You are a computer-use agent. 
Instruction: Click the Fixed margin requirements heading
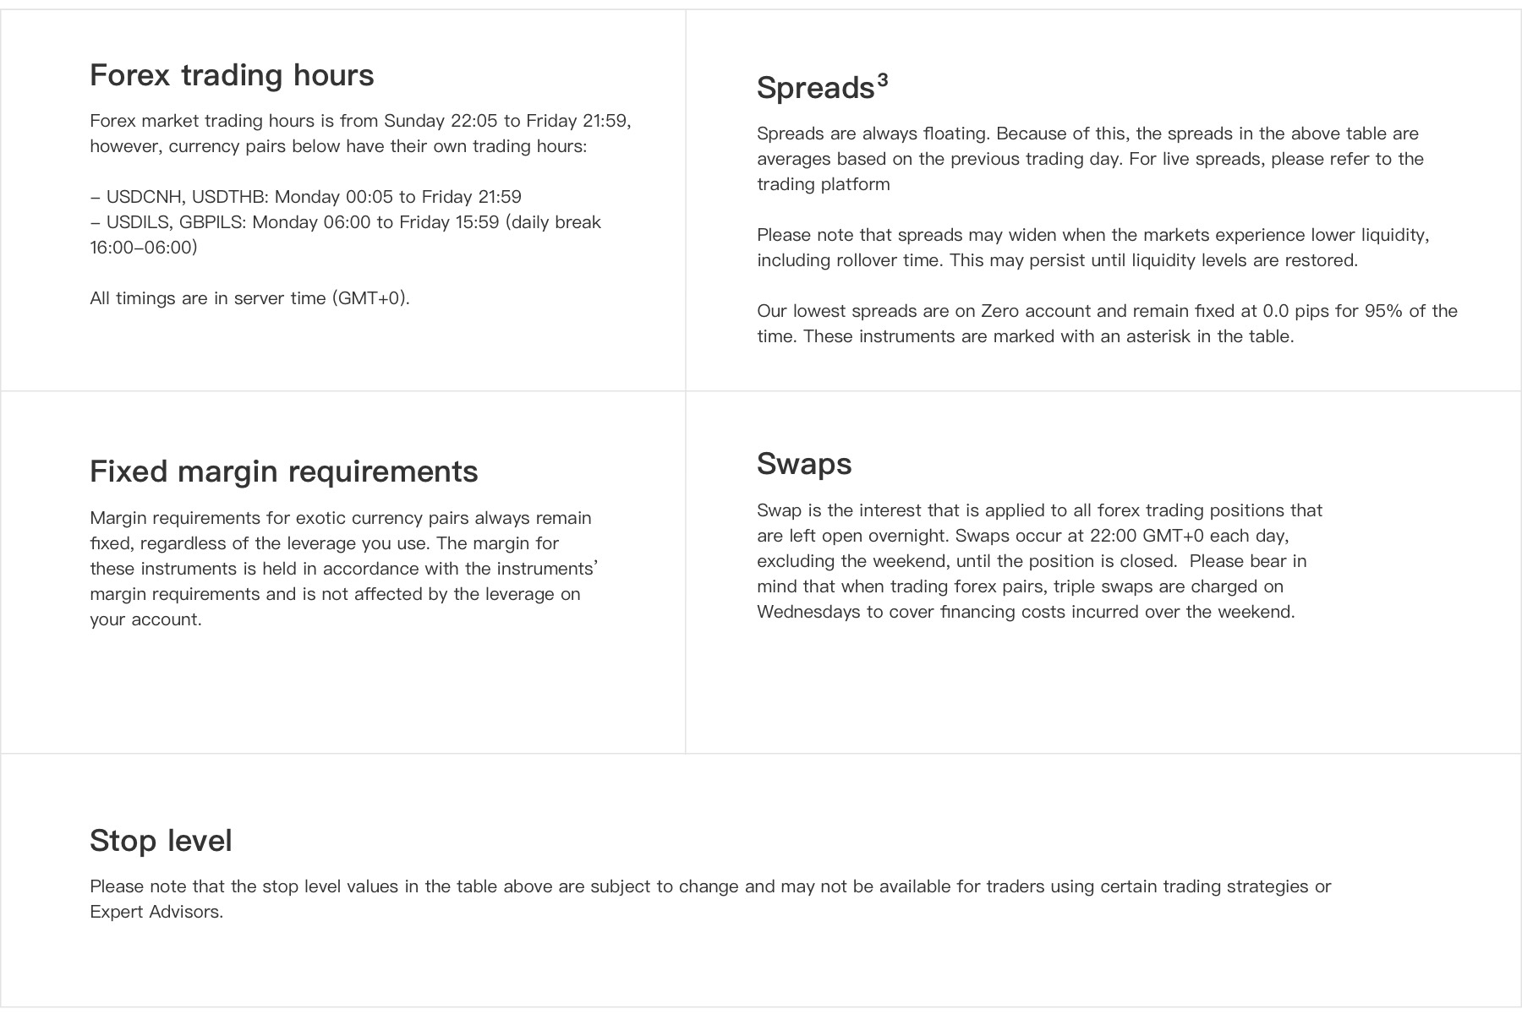[x=284, y=472]
